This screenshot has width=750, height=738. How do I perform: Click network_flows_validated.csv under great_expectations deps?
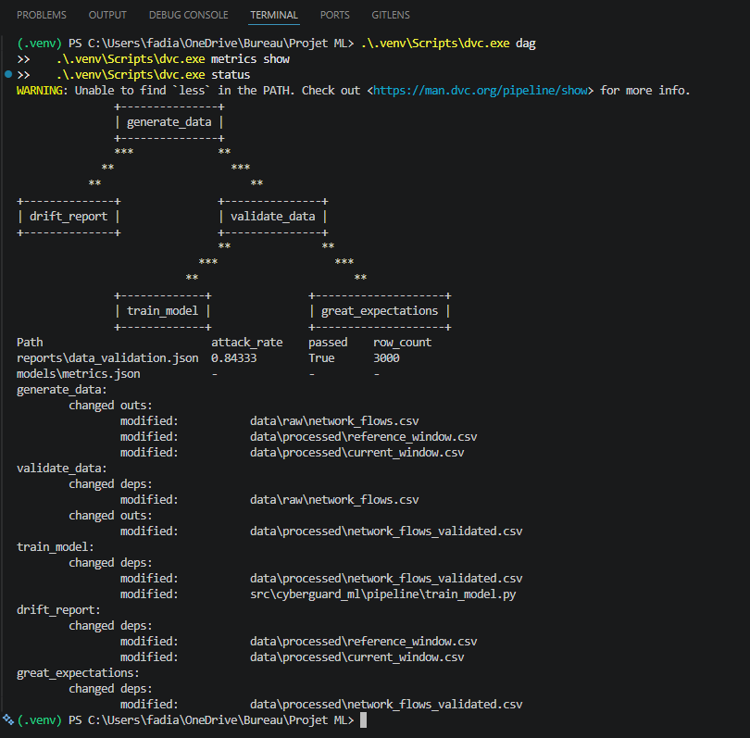(x=386, y=705)
